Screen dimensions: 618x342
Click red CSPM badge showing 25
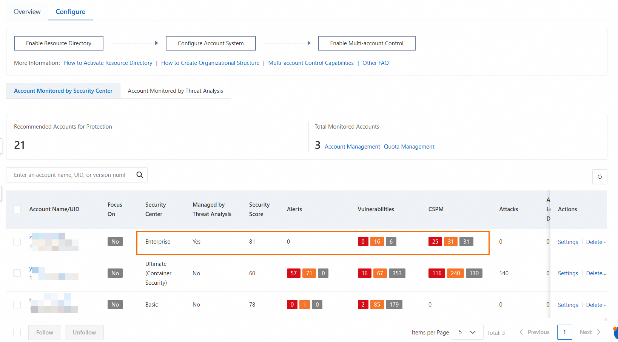(x=435, y=242)
